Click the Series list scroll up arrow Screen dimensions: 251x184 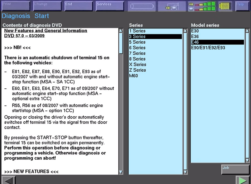pyautogui.click(x=185, y=31)
